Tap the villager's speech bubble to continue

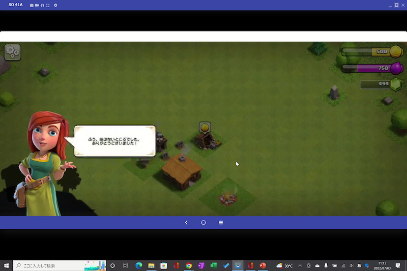[x=115, y=141]
